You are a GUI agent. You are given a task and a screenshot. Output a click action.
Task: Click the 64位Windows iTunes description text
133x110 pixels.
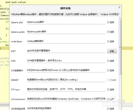coord(58,70)
